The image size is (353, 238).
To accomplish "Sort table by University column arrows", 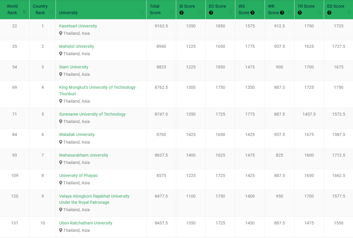I will pyautogui.click(x=142, y=13).
